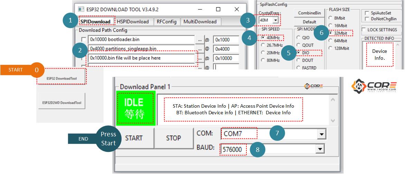Minimize the ESP32 Download Tool window
Screen dimensions: 405x174
point(200,10)
